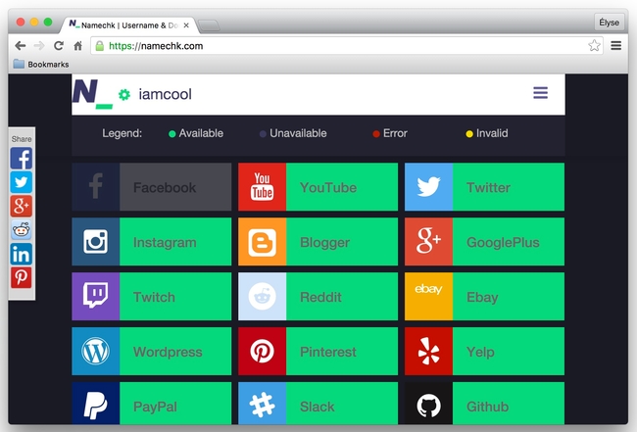Reload the page

click(x=59, y=45)
